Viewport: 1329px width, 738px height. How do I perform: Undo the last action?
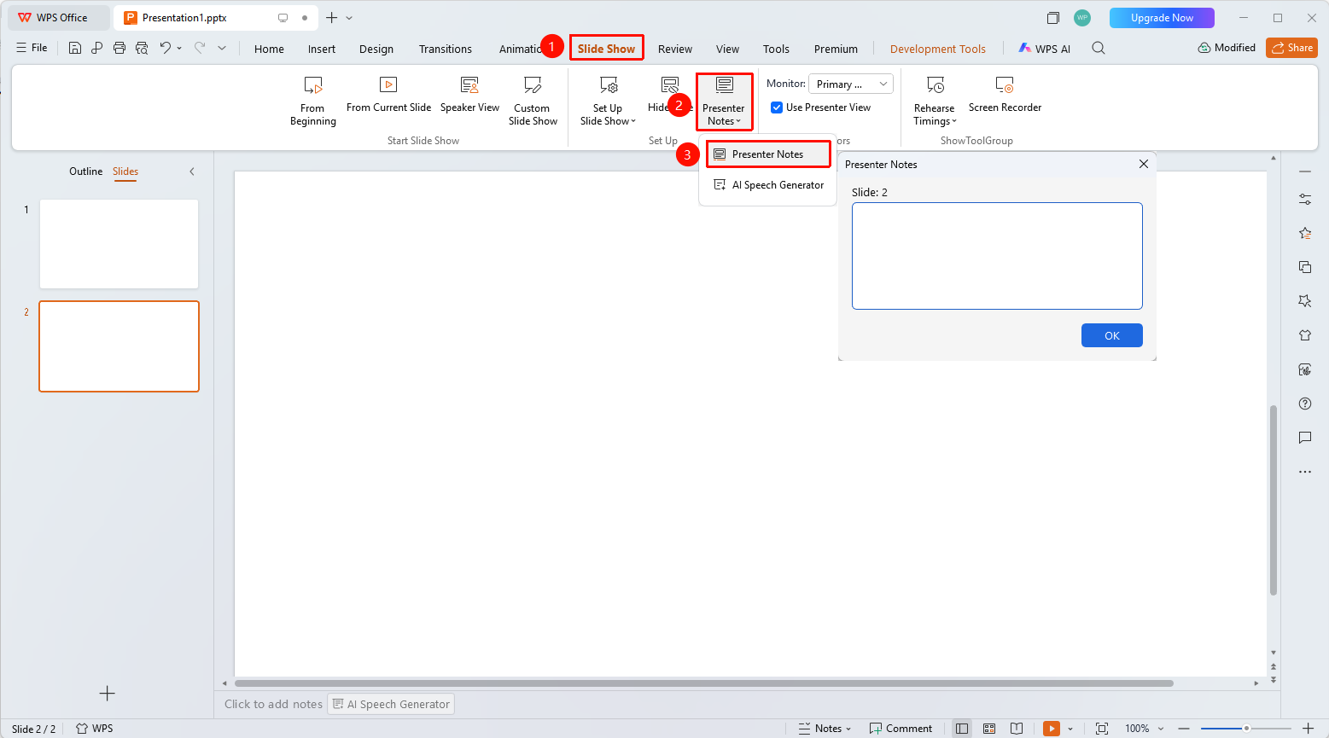pyautogui.click(x=166, y=48)
